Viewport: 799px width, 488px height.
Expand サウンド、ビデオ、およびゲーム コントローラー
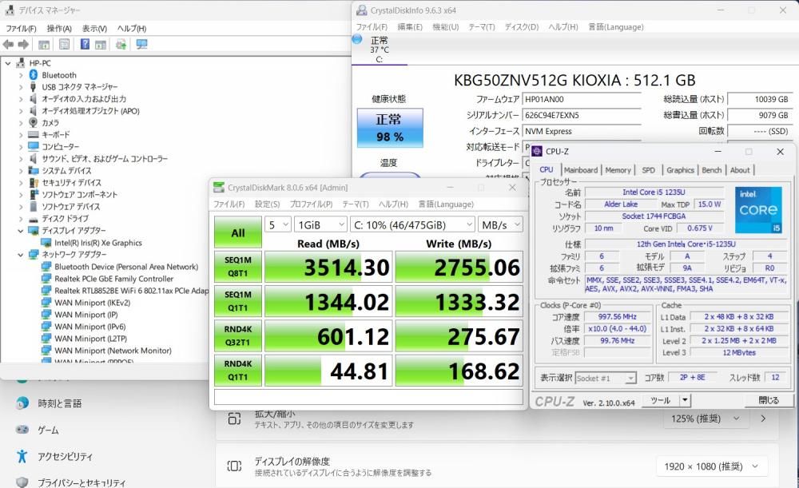point(21,159)
